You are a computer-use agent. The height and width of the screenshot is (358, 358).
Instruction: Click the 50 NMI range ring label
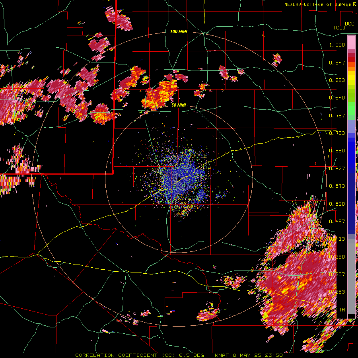179,105
